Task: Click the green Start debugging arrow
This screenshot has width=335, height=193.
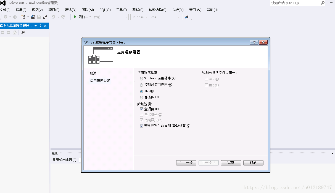Action: coord(75,17)
